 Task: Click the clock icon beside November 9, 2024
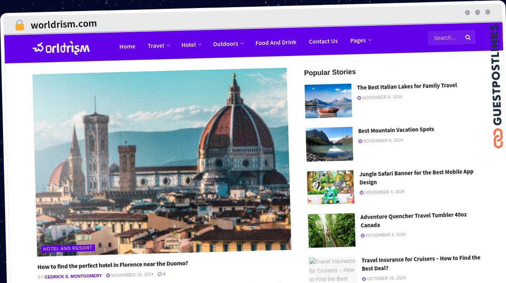pos(359,98)
